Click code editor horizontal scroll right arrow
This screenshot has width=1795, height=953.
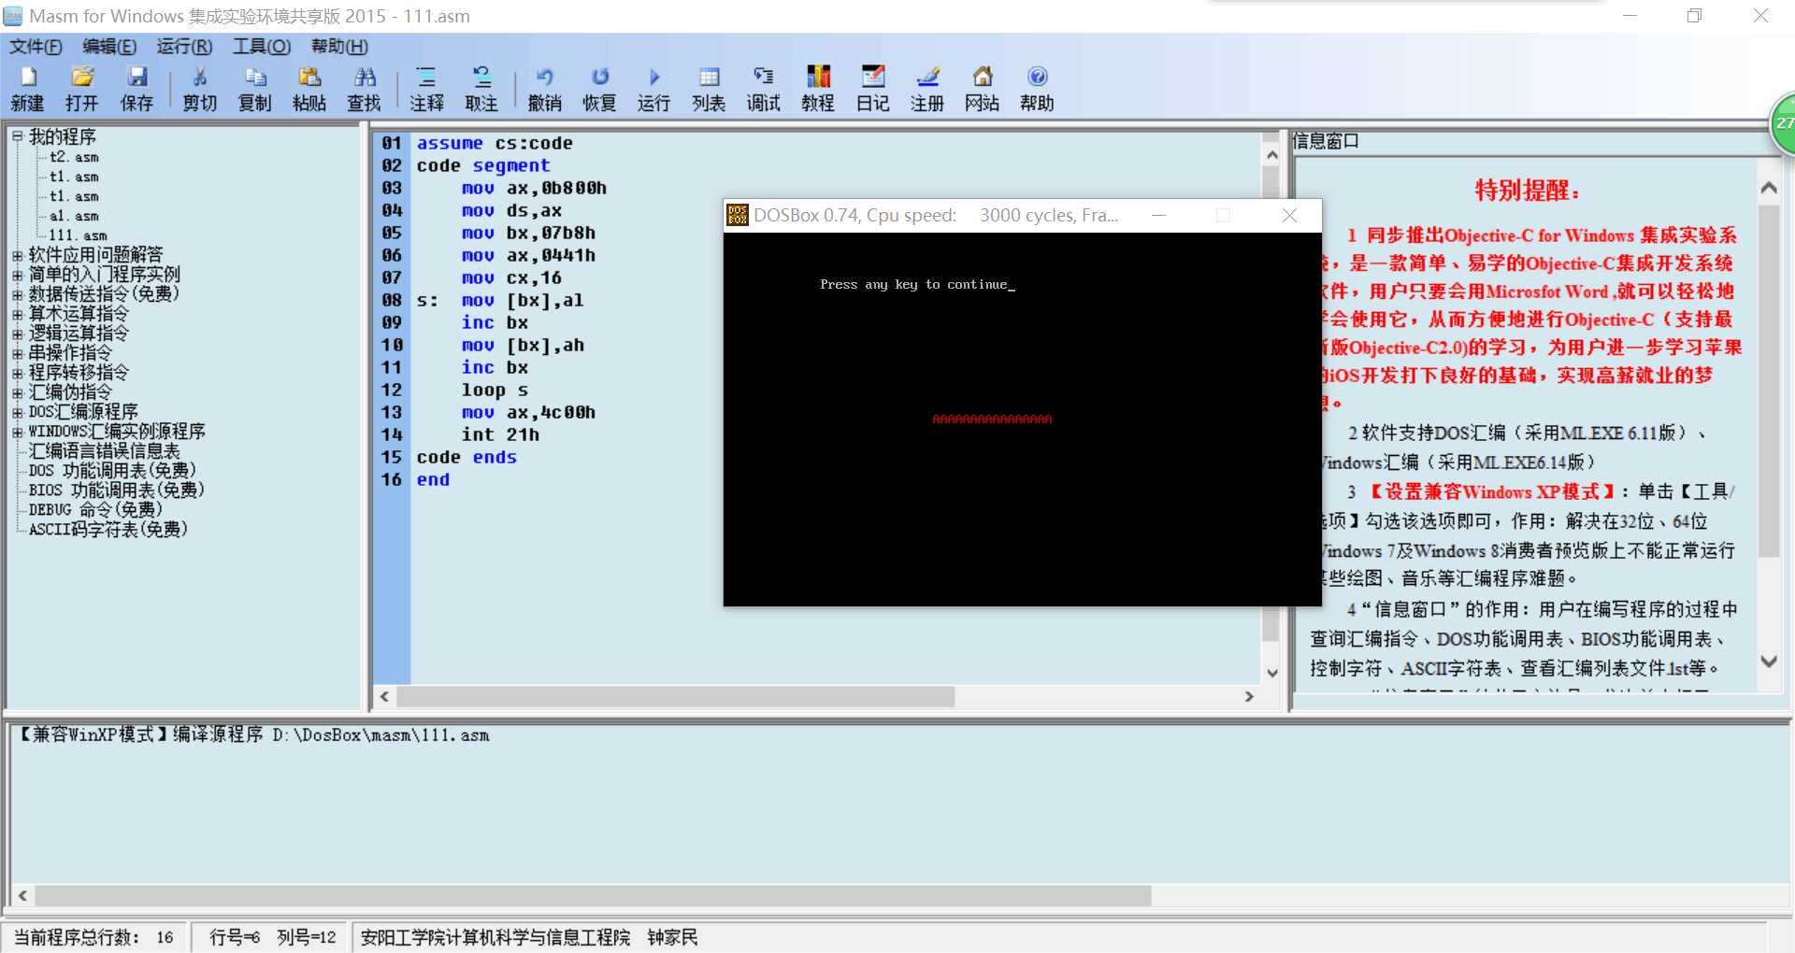[x=1249, y=697]
